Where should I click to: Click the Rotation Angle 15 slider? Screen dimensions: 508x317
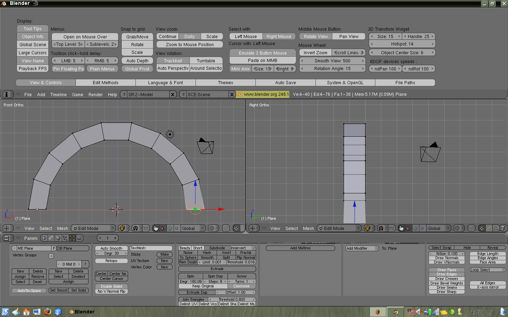pyautogui.click(x=332, y=69)
